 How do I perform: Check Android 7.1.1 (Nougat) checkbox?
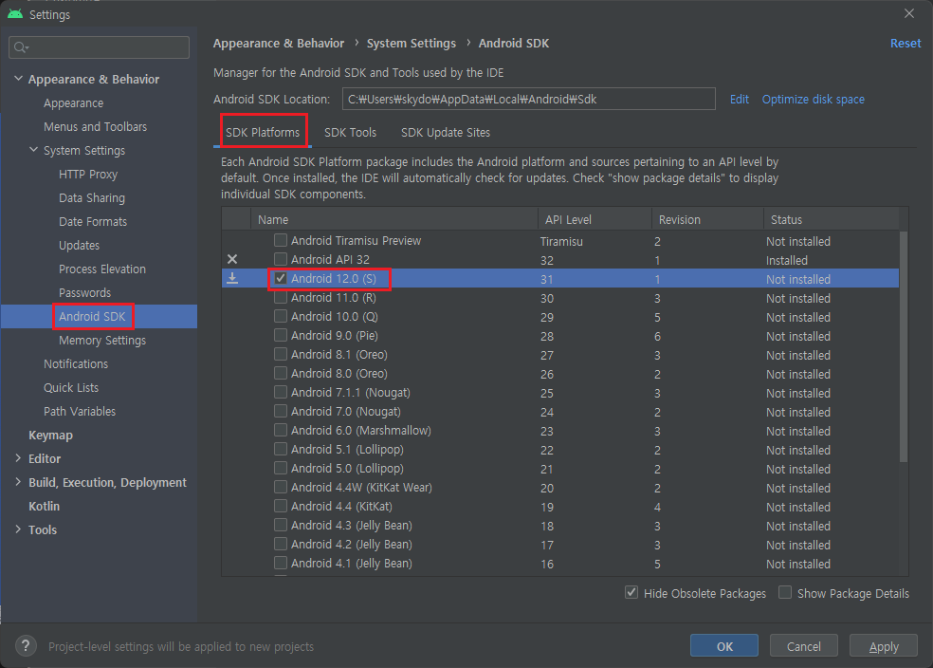coord(281,392)
